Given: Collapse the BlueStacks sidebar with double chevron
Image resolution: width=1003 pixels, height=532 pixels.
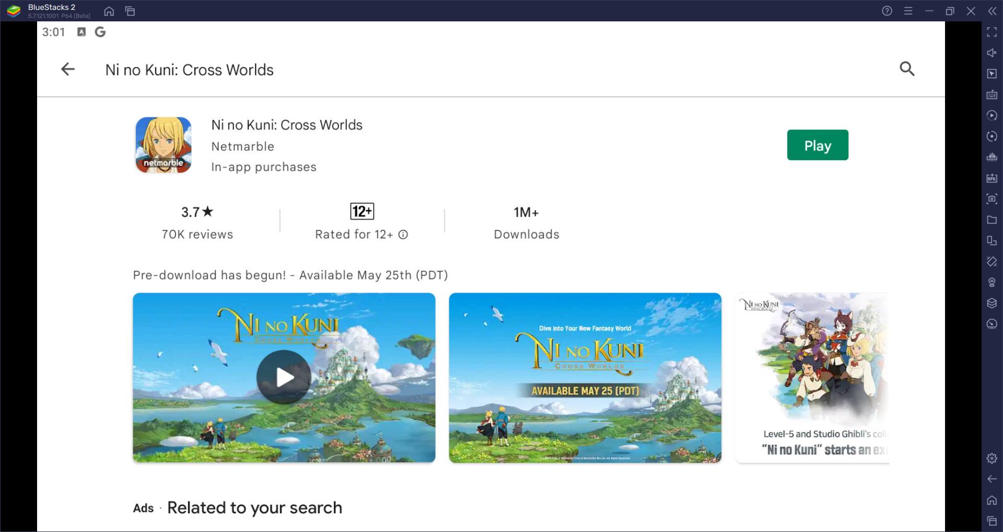Looking at the screenshot, I should click(992, 11).
